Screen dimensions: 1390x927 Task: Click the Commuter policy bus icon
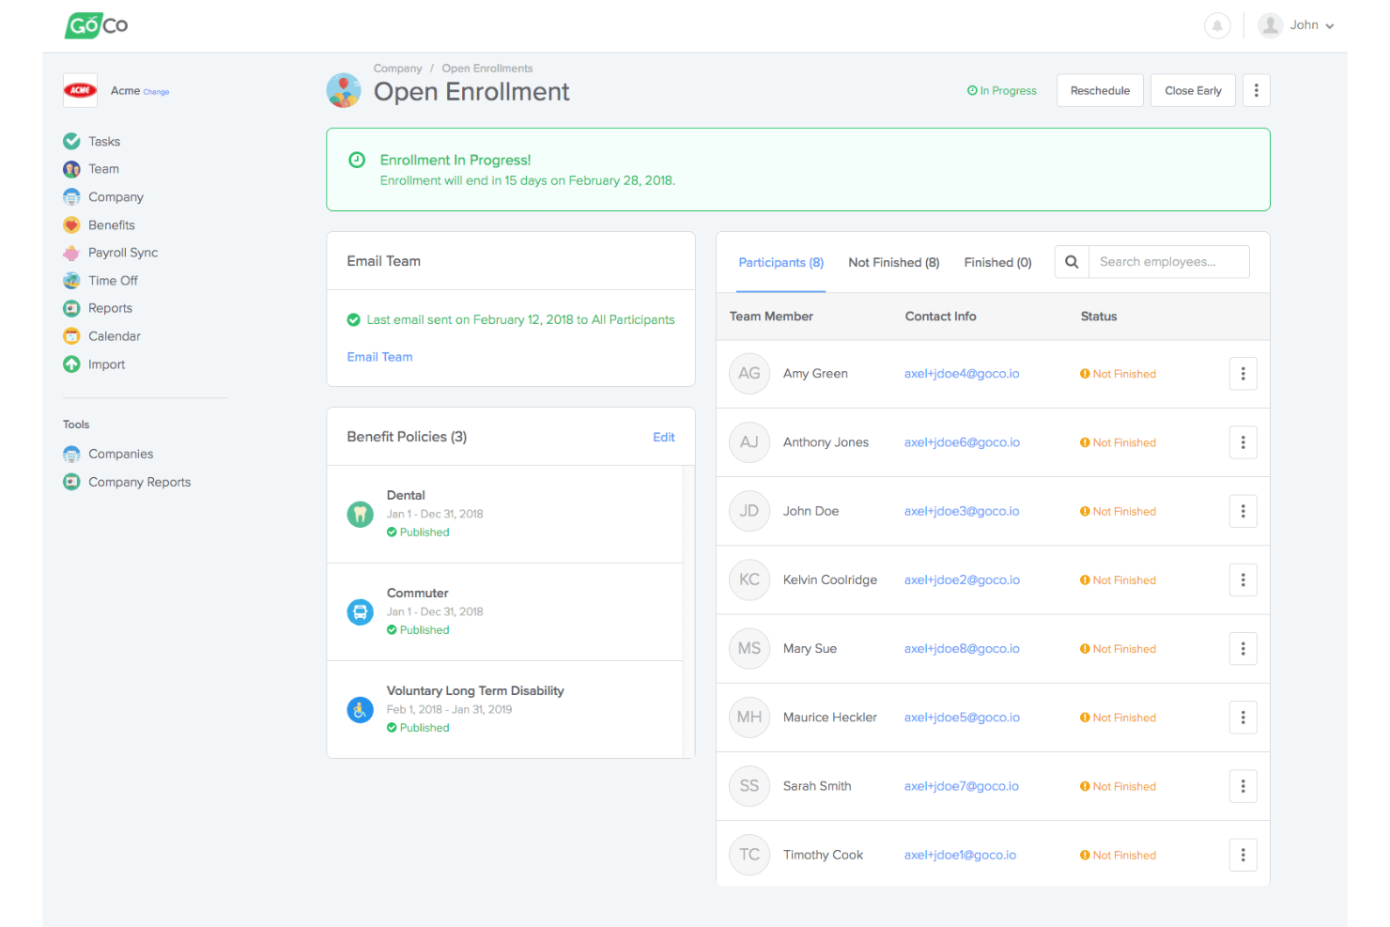coord(360,611)
